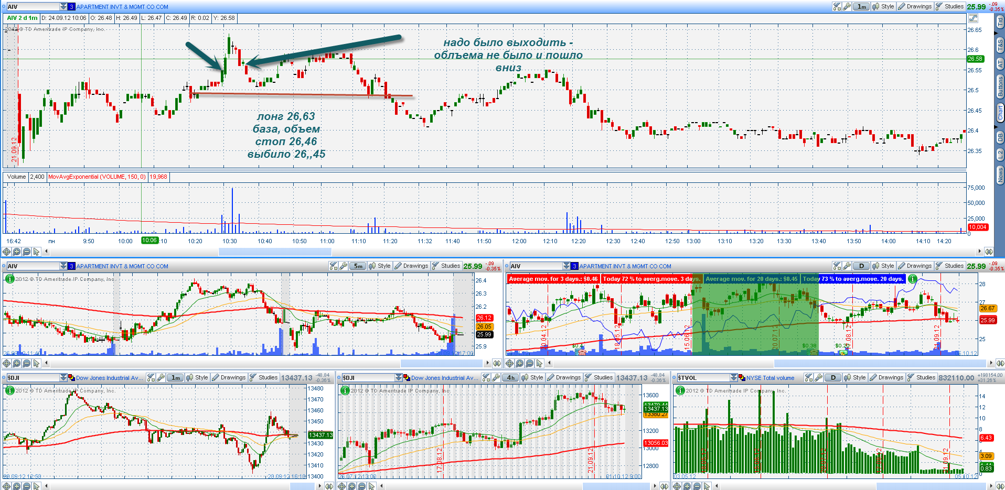Click the expand arrows icon right of 5m chart scrollbar

tap(497, 363)
